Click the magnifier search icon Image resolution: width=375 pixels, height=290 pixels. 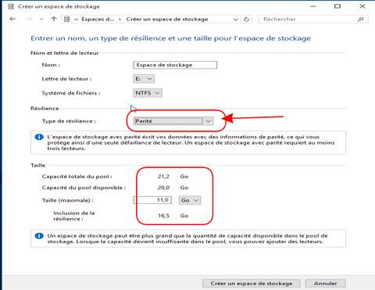[361, 20]
